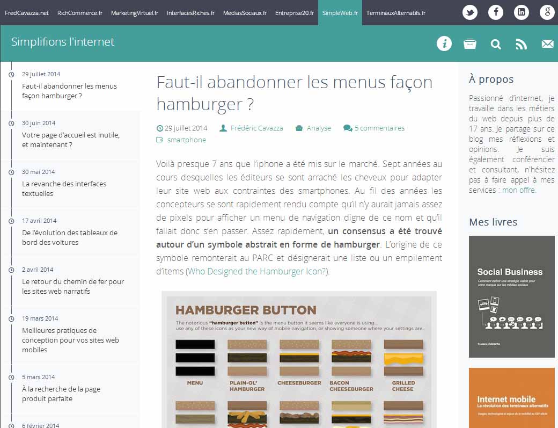Switch to the FredCavazza.net tab
The width and height of the screenshot is (558, 428).
[x=27, y=12]
